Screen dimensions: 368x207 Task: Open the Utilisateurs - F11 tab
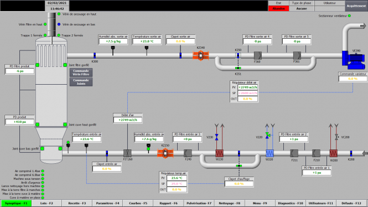(x=321, y=203)
